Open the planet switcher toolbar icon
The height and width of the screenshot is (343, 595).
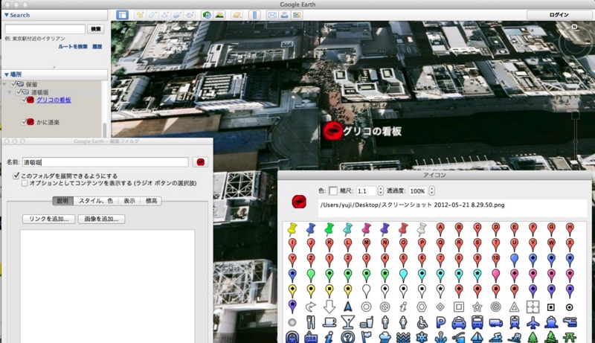pyautogui.click(x=237, y=15)
